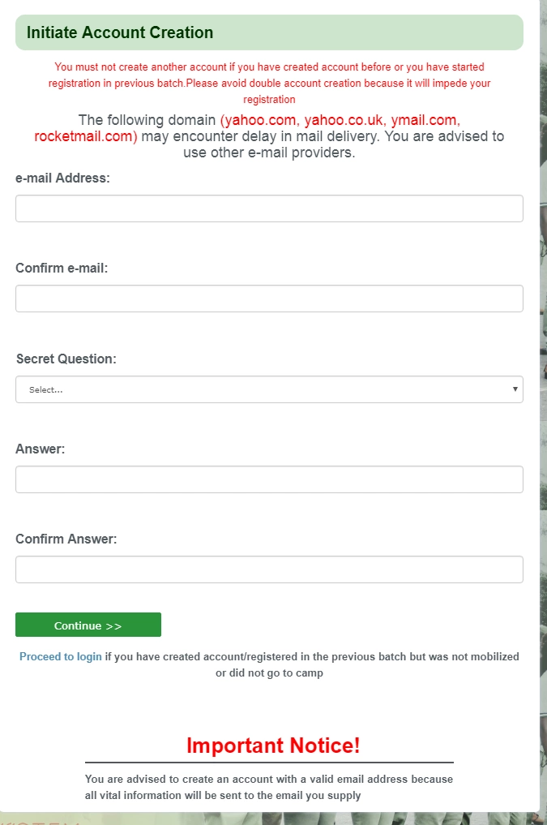Click the Secret Question label
Viewport: 547px width, 825px height.
[66, 359]
